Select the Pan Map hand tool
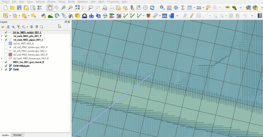Screen dimensions: 263x137 tap(50, 8)
